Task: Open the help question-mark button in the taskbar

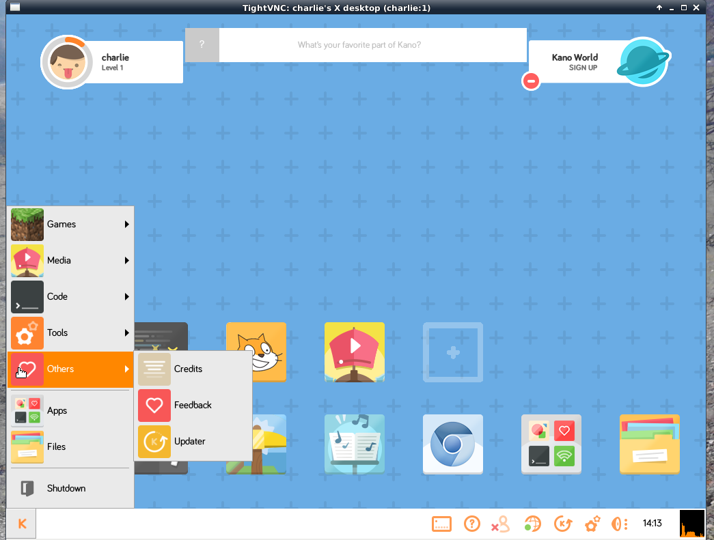Action: (472, 524)
